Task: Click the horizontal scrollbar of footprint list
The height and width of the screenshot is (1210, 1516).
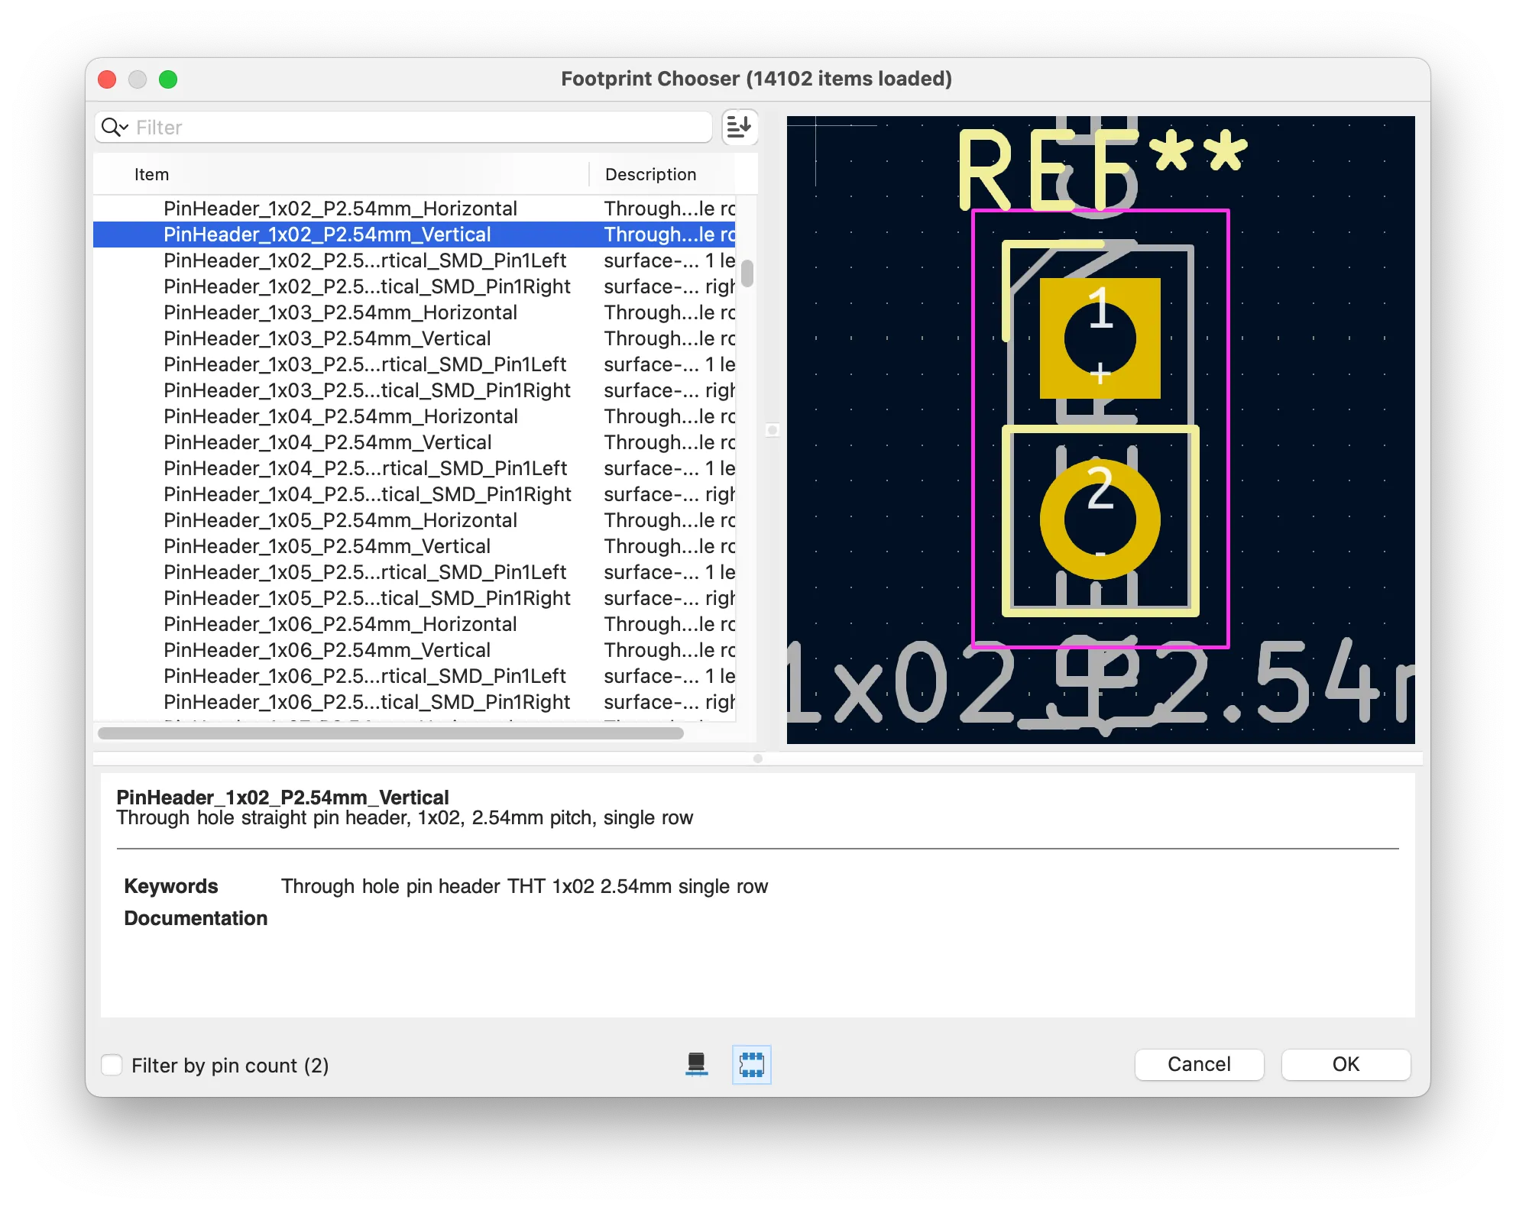Action: [x=390, y=733]
